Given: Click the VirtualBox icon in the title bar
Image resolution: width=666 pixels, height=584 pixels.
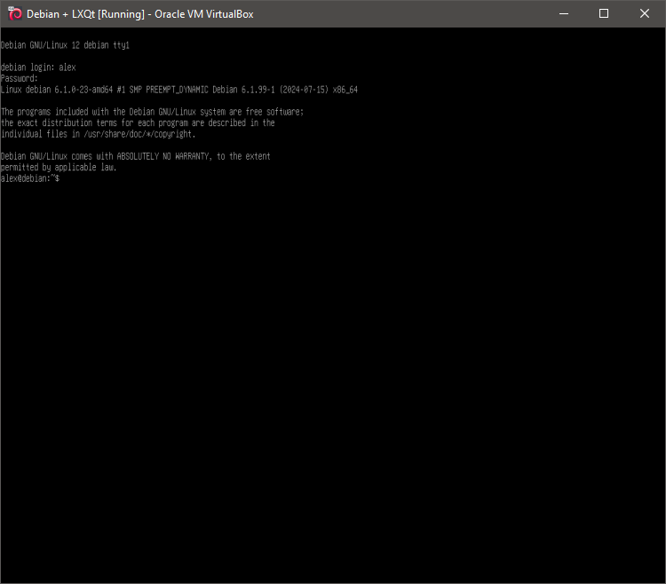Looking at the screenshot, I should 15,13.
